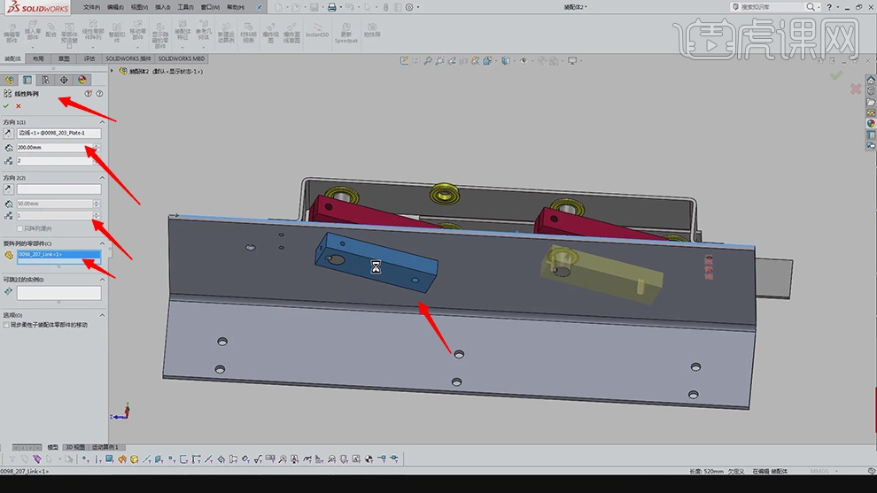The image size is (877, 493).
Task: Switch to the 3D 视图 bottom tab
Action: (x=74, y=447)
